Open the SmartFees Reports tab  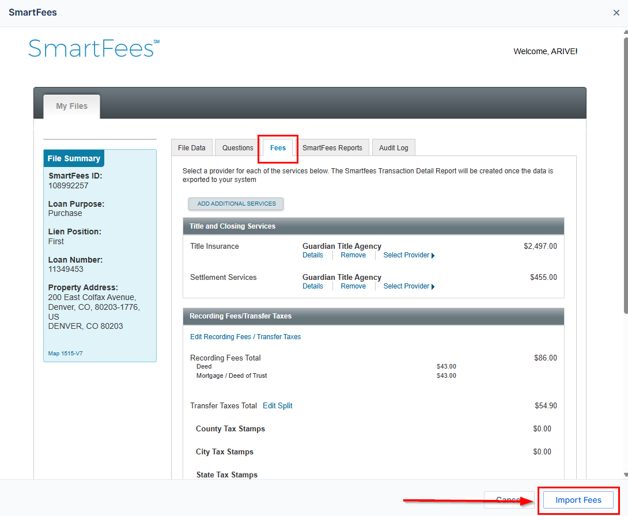pos(332,147)
